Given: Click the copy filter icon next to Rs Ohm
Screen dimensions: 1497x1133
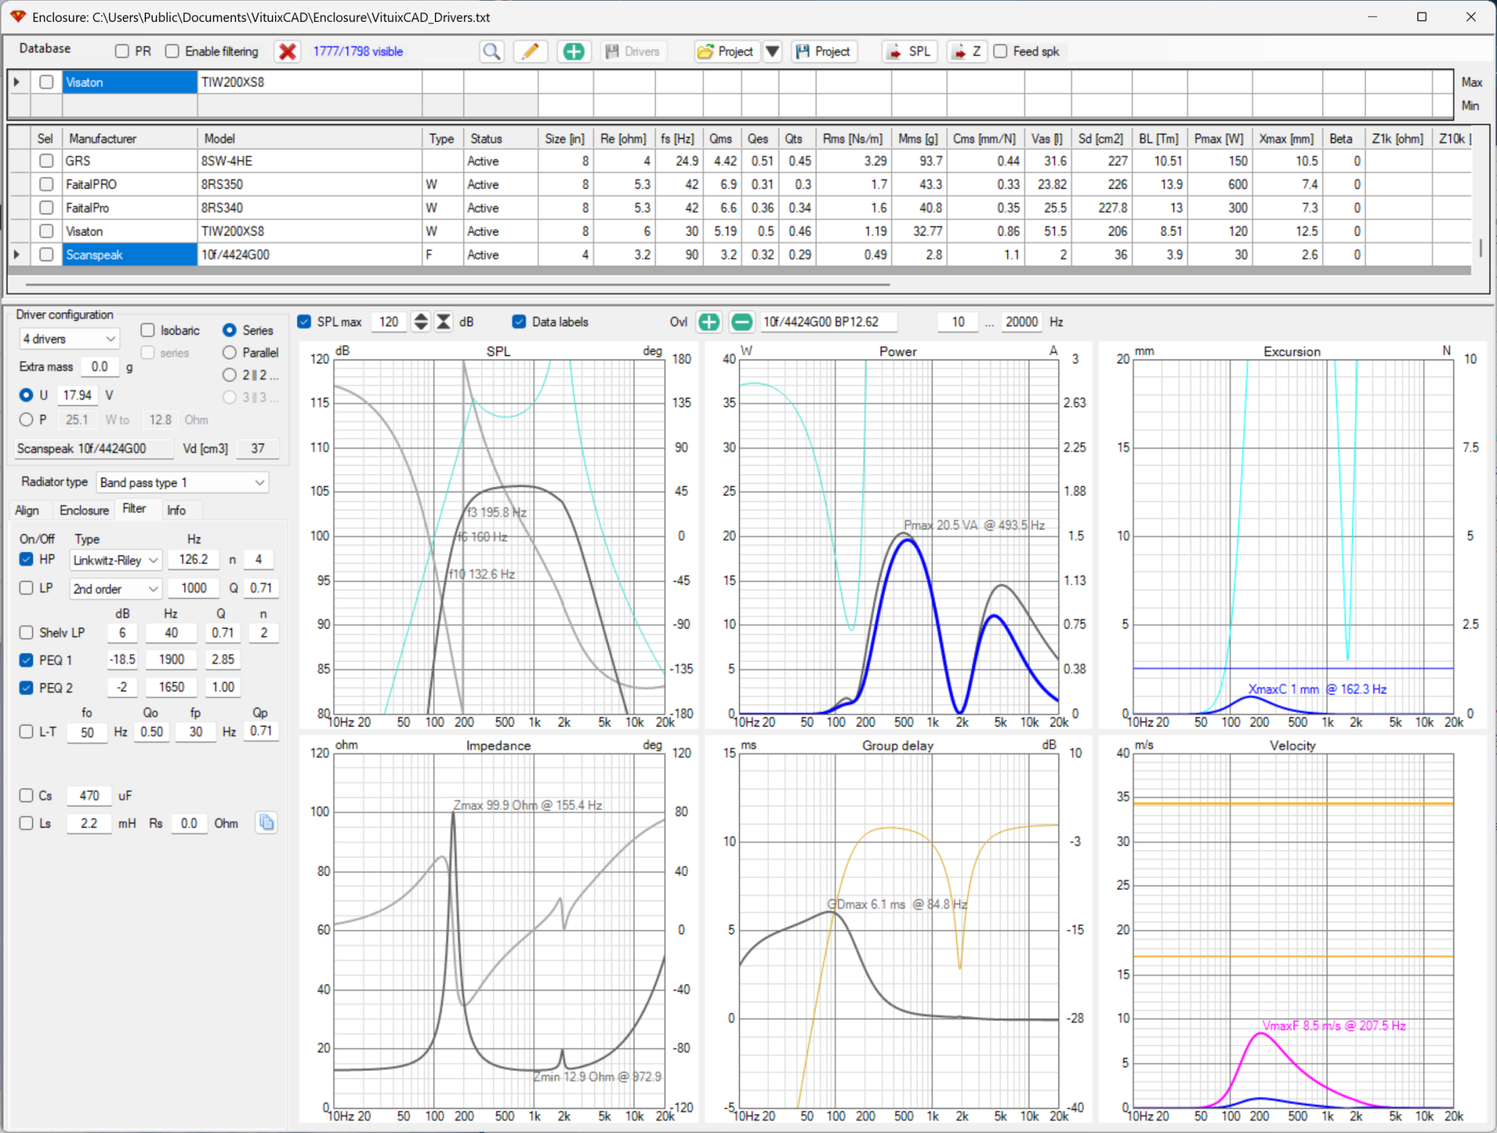Looking at the screenshot, I should [x=267, y=823].
